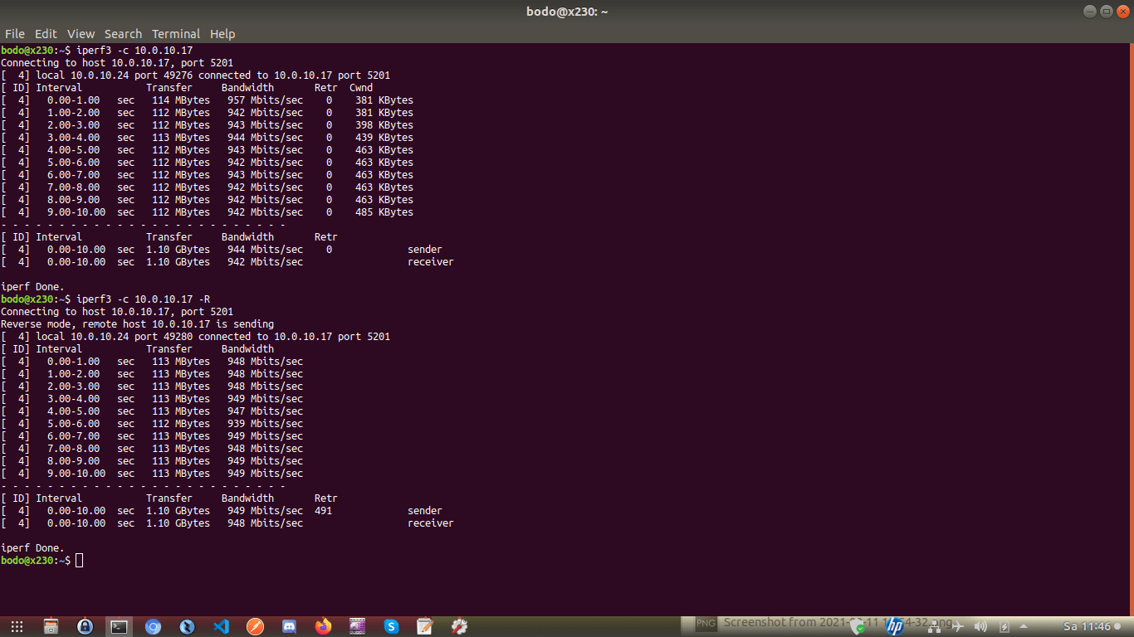This screenshot has height=637, width=1134.
Task: Toggle airplane mode tray icon
Action: (957, 626)
